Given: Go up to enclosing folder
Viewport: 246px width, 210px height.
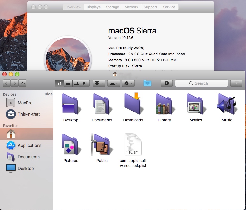Looking at the screenshot, I should 22,83.
